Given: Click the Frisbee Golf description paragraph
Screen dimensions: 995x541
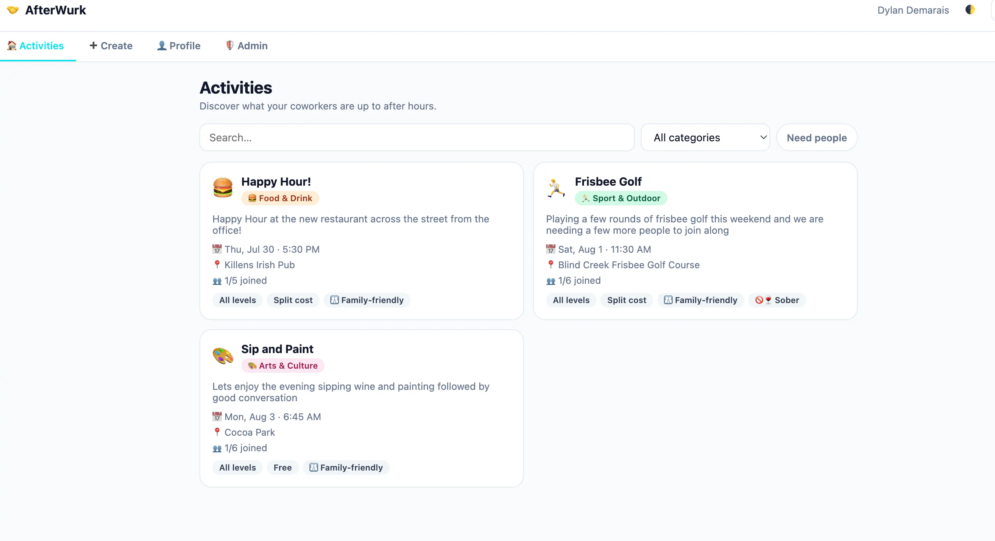Looking at the screenshot, I should tap(684, 225).
